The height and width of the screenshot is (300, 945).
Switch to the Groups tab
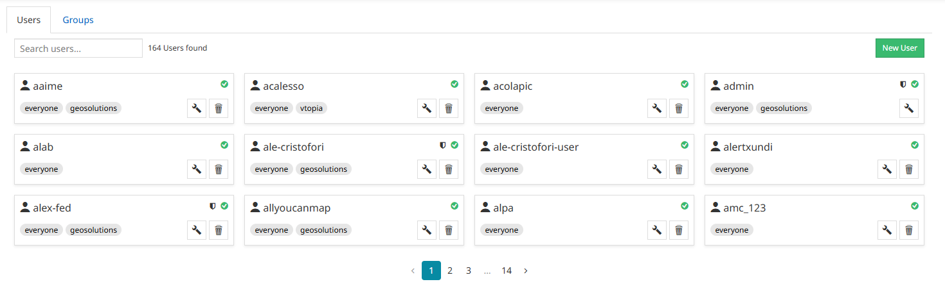[x=78, y=20]
